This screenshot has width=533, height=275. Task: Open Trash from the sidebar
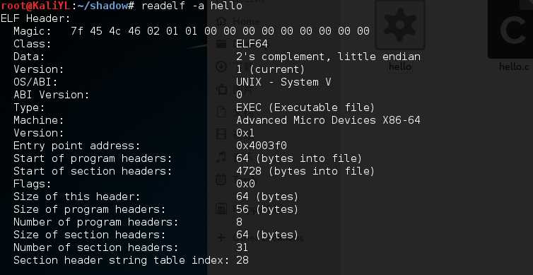pyautogui.click(x=221, y=179)
